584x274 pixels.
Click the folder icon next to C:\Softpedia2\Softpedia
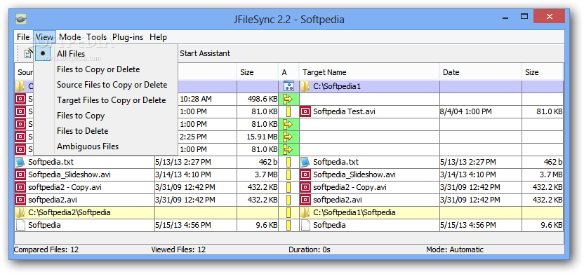coord(20,212)
